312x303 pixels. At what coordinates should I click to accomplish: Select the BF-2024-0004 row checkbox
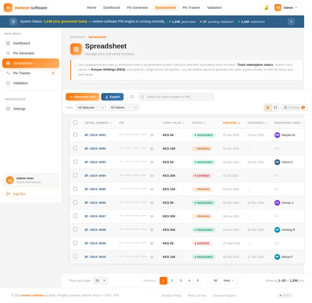75,175
